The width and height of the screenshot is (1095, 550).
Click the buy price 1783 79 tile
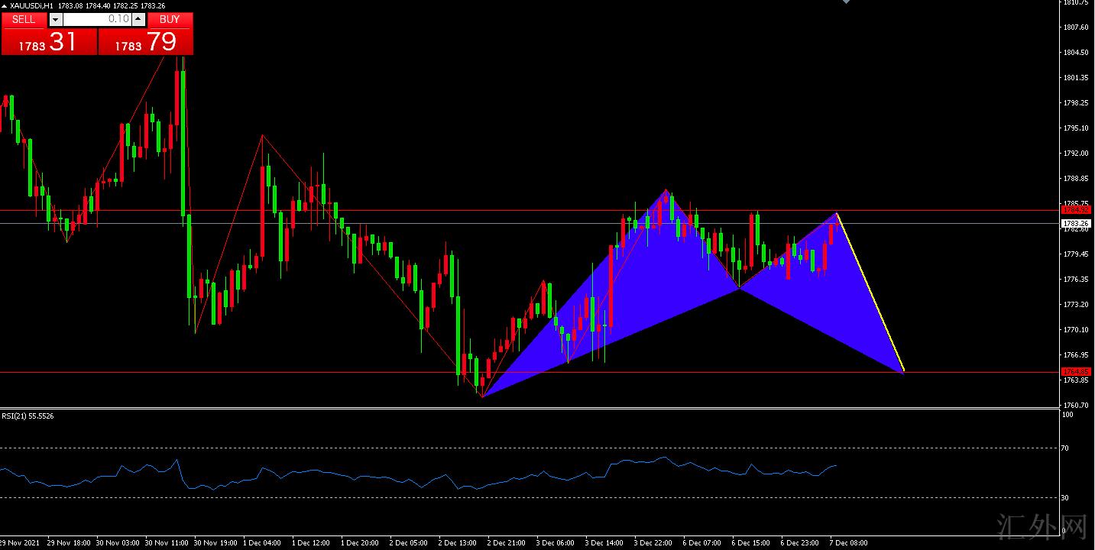point(146,42)
